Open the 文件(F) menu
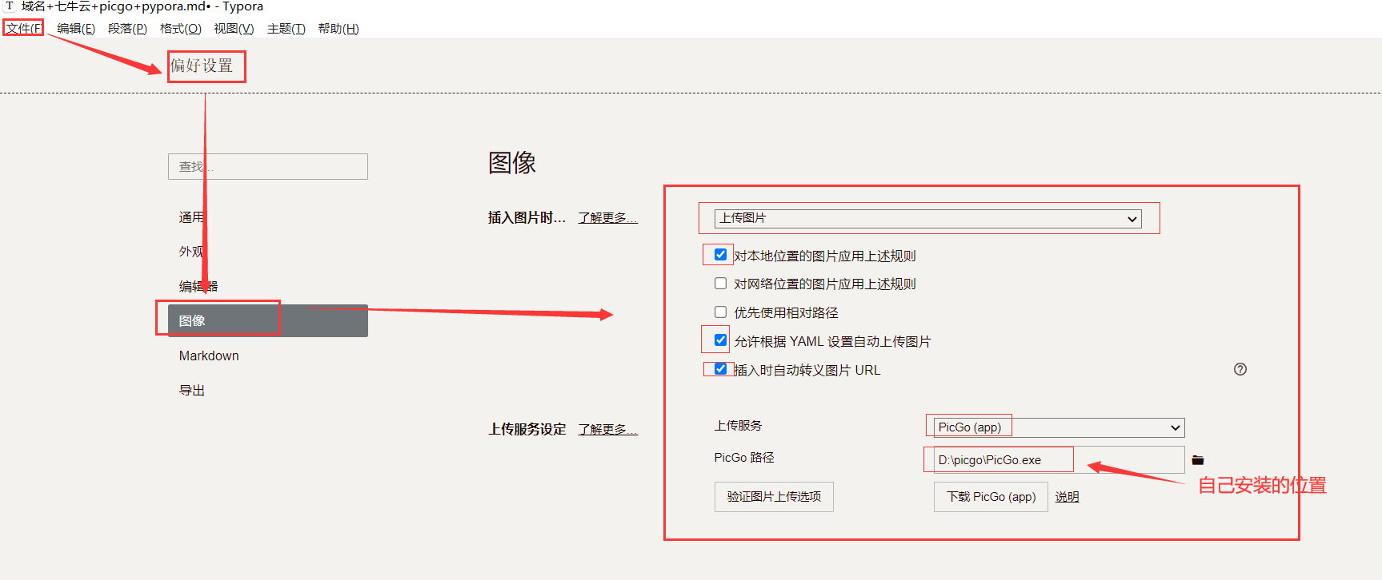Screen dimensions: 1382x580 click(24, 29)
